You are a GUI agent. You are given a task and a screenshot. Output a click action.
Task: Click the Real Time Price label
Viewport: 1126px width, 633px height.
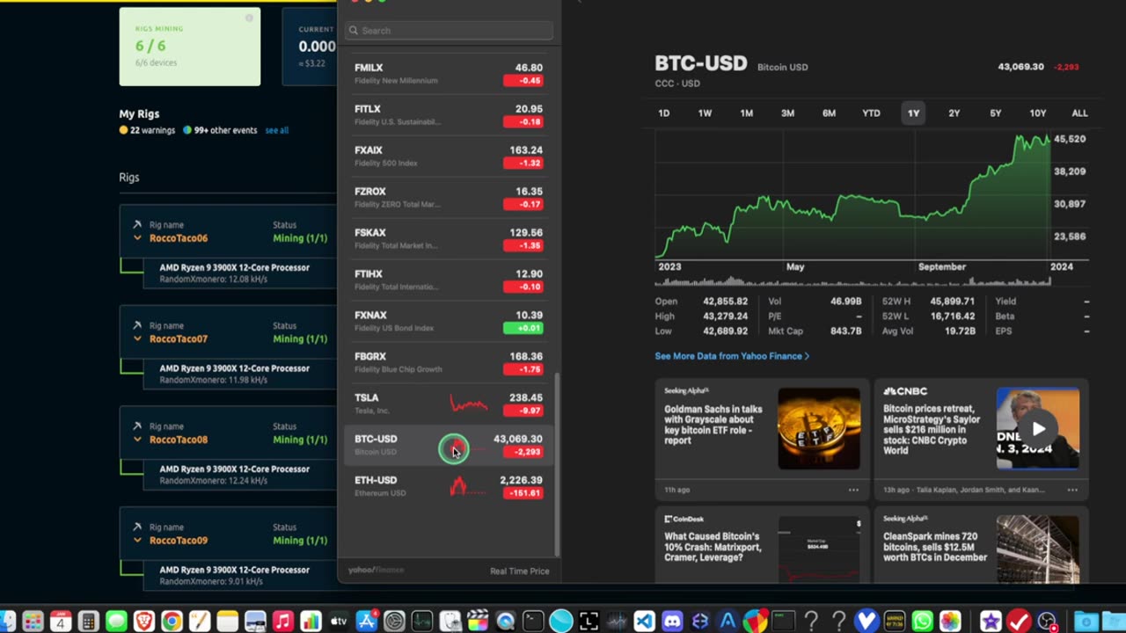(x=519, y=571)
